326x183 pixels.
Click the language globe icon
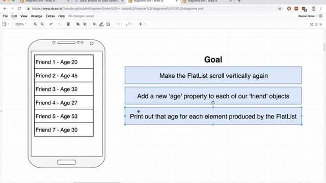[x=321, y=16]
